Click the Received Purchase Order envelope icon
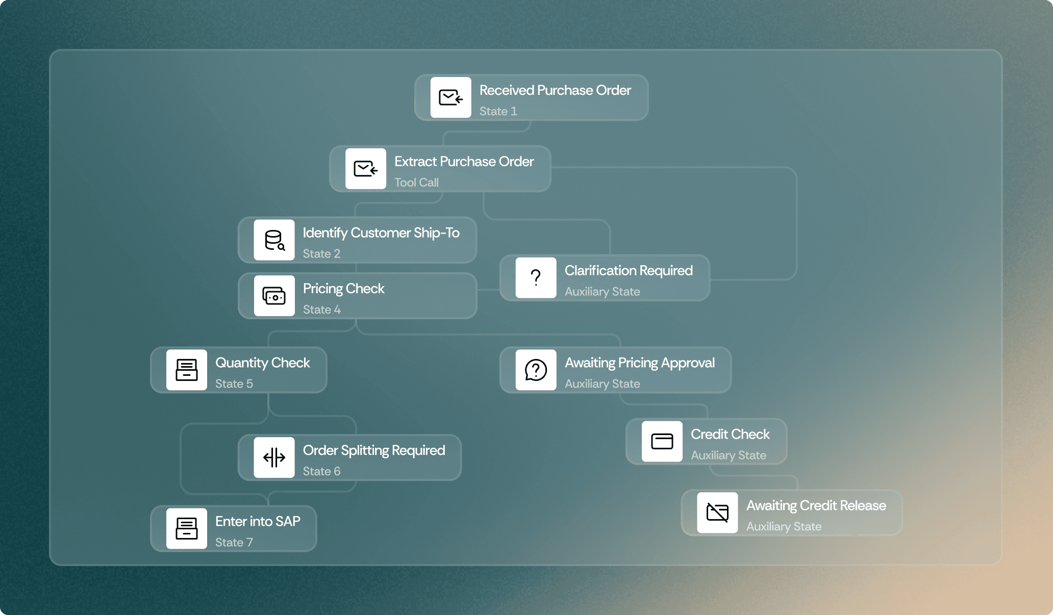Viewport: 1053px width, 615px height. (450, 97)
